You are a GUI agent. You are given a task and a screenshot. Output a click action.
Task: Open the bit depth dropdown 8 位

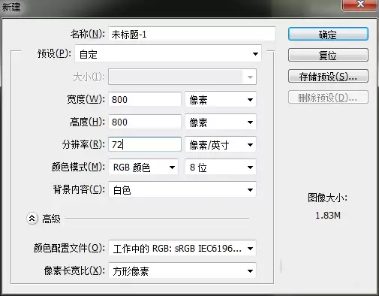click(221, 167)
